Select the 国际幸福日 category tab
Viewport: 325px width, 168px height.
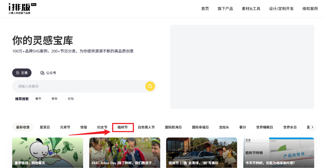pos(200,127)
